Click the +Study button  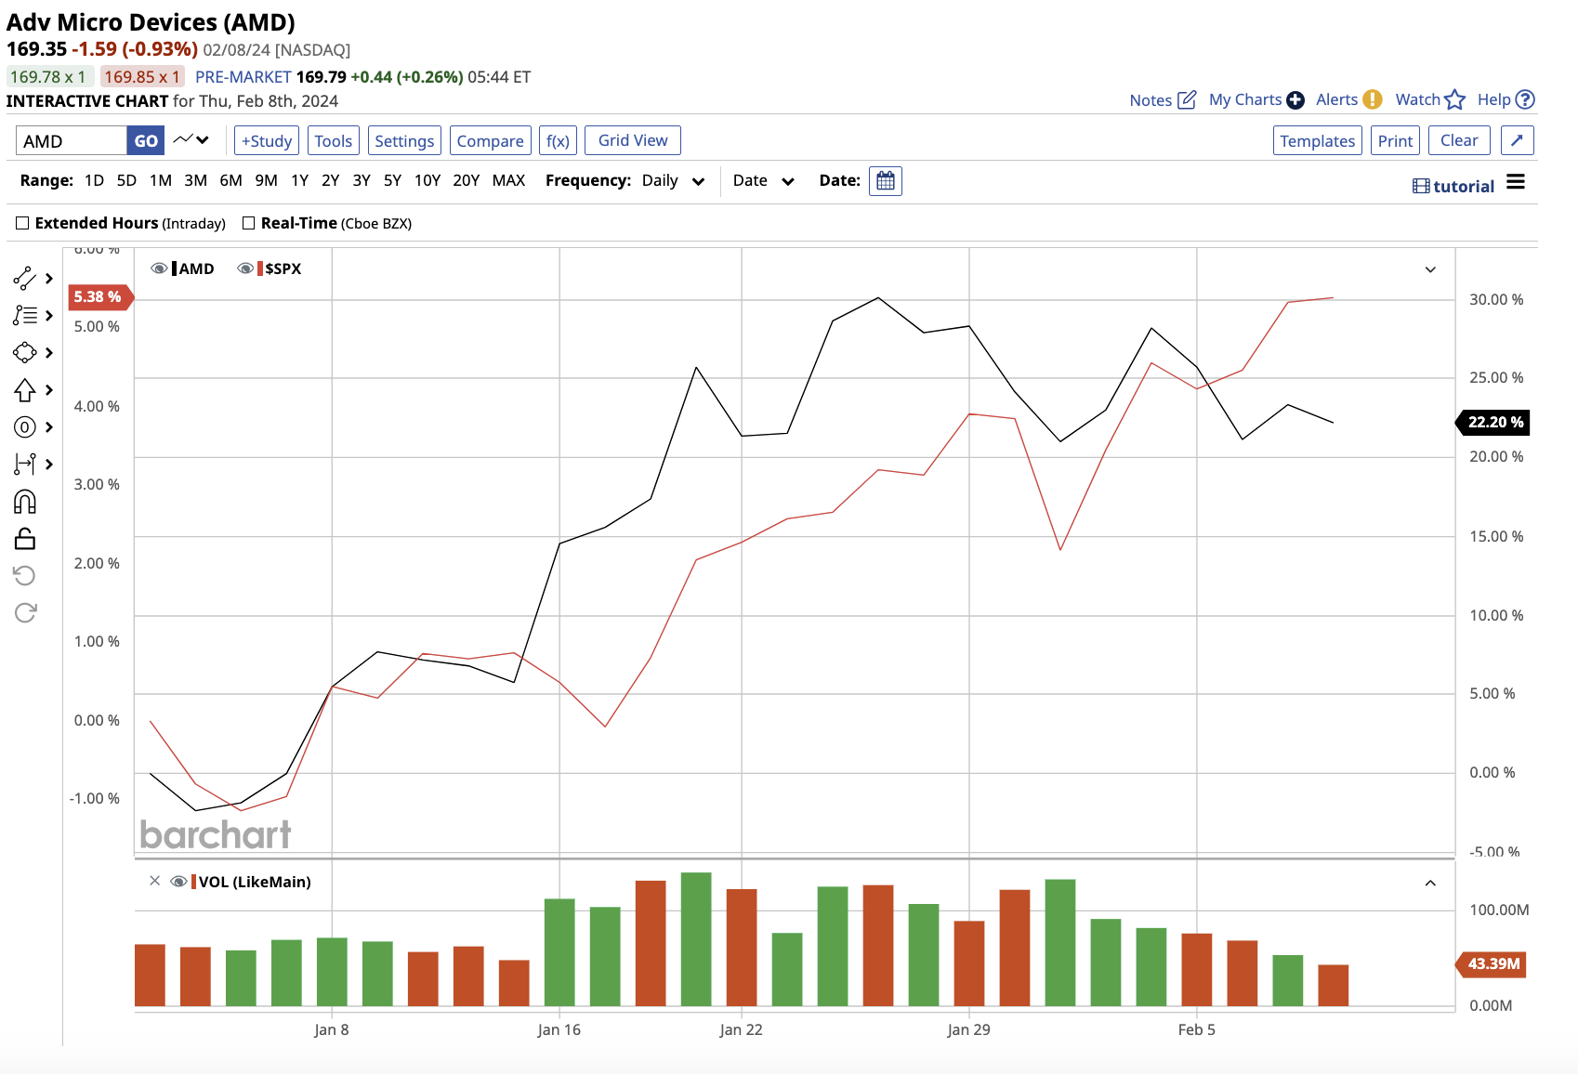tap(267, 140)
